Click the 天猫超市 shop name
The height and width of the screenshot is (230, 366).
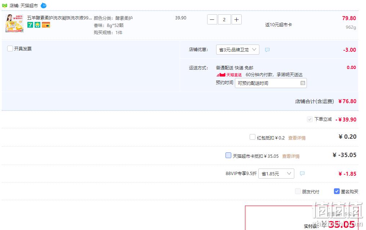(29, 6)
